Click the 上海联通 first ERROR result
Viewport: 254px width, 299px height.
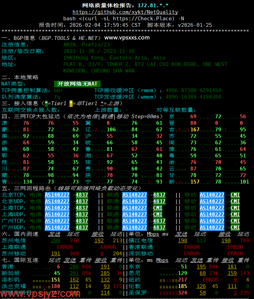[x=65, y=247]
